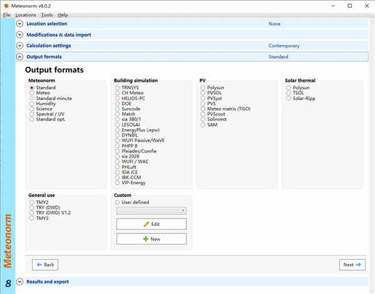Click the New custom format button
The height and width of the screenshot is (294, 375).
click(151, 239)
